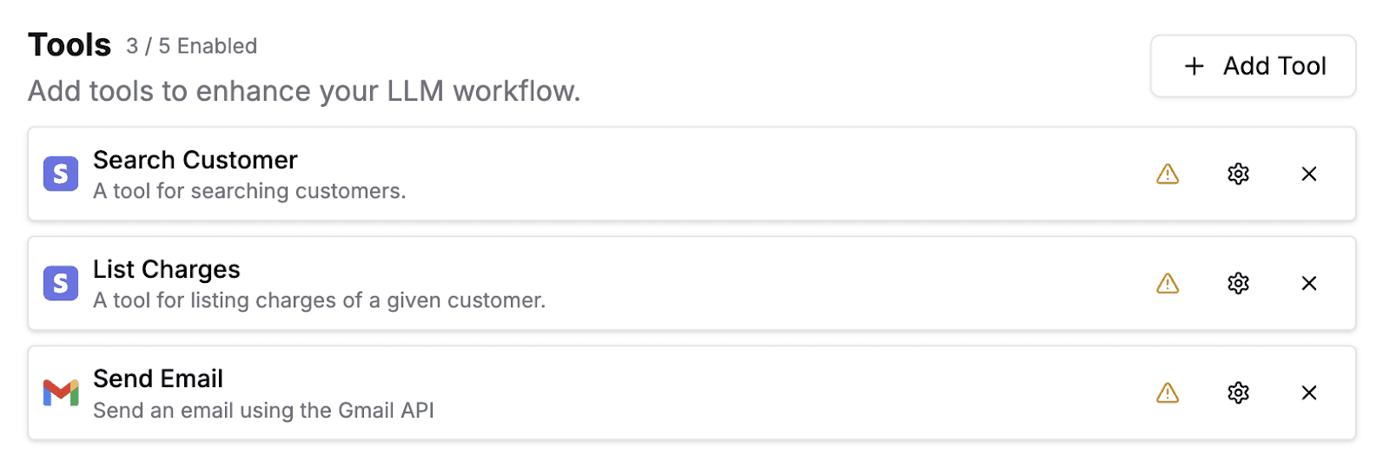Click warning triangle on Search Customer row
The width and height of the screenshot is (1390, 461).
point(1168,174)
